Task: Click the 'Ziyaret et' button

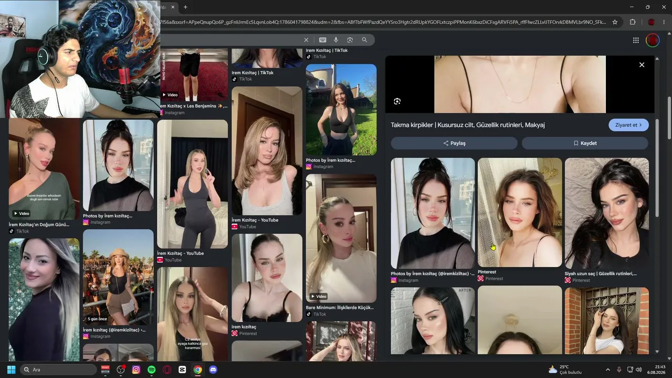Action: [x=628, y=125]
